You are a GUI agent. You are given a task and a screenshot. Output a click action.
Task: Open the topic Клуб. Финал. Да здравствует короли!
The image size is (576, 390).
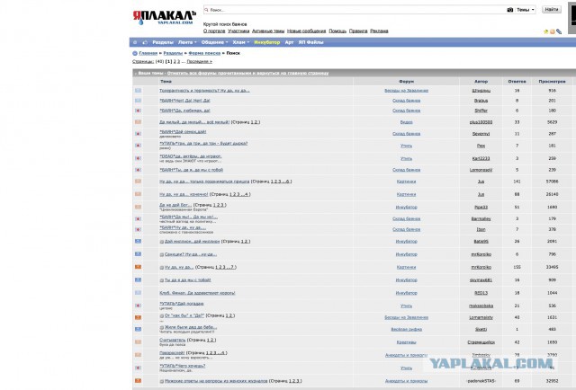pos(197,293)
